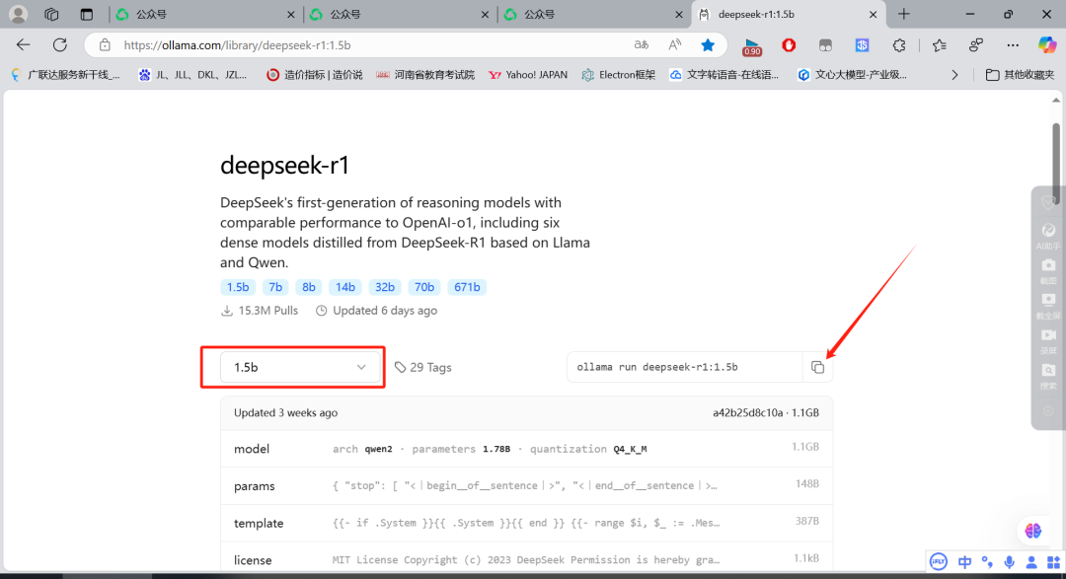Screen dimensions: 1066x579
Task: Select the 7b size tag
Action: click(275, 287)
